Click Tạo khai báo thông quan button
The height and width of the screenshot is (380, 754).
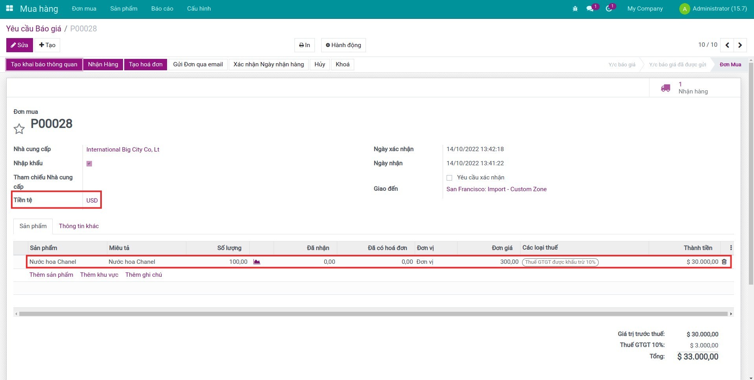tap(44, 64)
